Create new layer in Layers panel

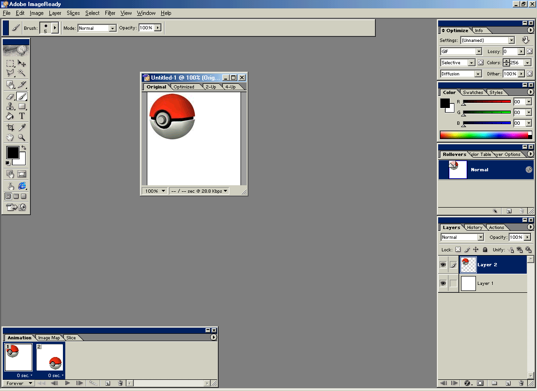click(508, 383)
